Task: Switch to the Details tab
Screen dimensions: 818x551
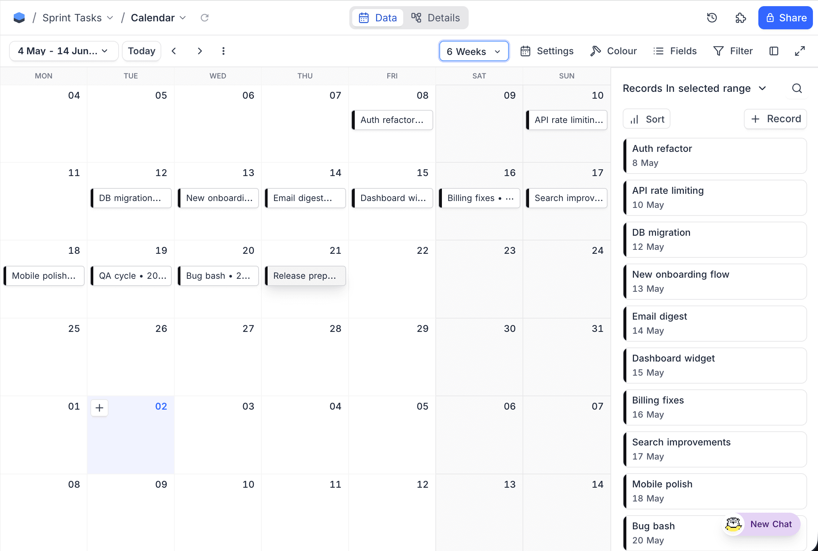Action: pyautogui.click(x=435, y=18)
